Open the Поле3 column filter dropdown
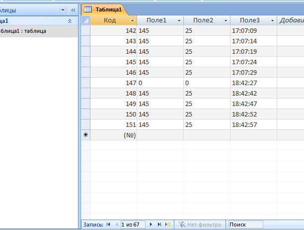The height and width of the screenshot is (230, 304). (272, 20)
